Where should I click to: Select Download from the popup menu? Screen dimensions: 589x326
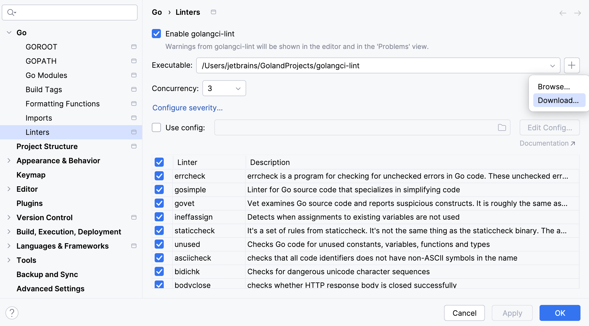(x=558, y=100)
